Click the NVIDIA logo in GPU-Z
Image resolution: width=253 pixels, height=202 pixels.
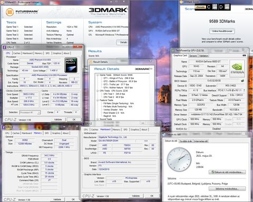(237, 68)
